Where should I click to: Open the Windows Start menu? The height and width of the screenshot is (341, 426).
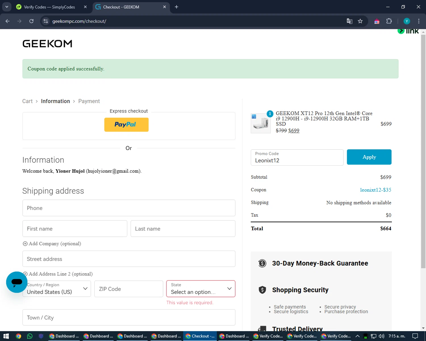(x=6, y=336)
